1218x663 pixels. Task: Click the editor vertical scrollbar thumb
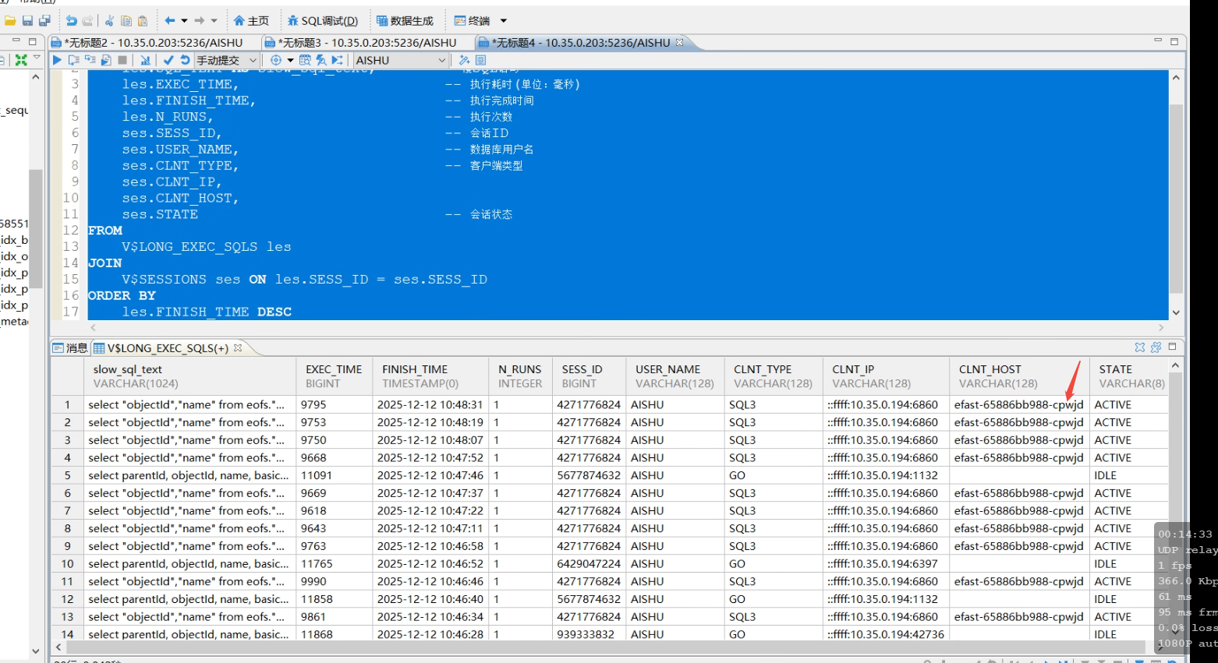coord(1176,197)
